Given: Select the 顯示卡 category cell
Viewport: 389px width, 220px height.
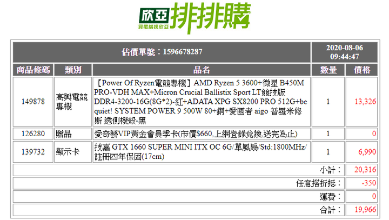Looking at the screenshot, I should (73, 152).
